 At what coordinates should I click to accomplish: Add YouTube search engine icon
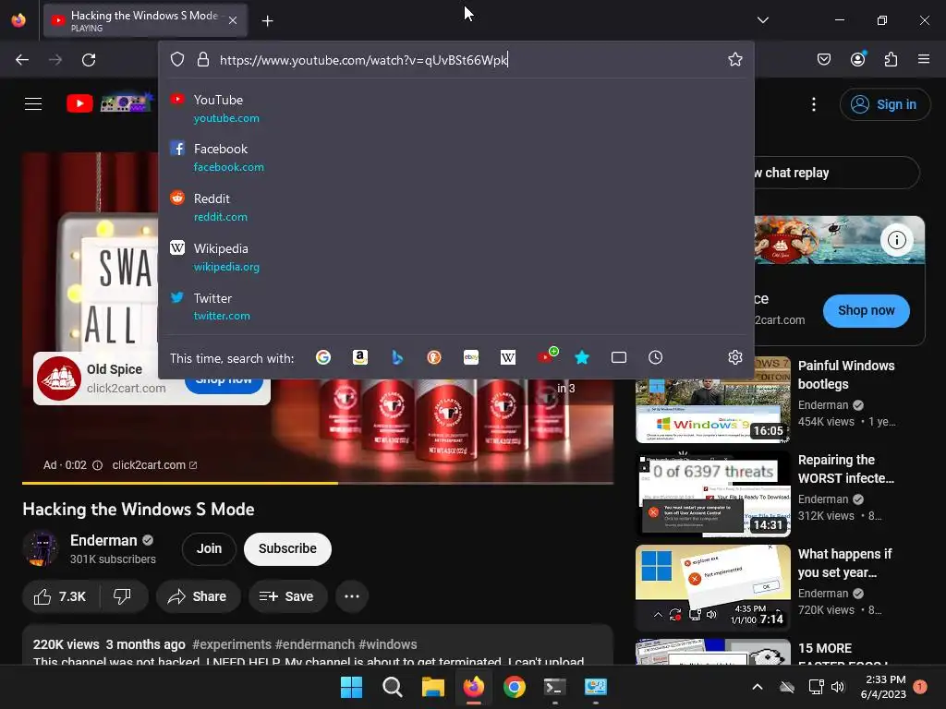547,355
